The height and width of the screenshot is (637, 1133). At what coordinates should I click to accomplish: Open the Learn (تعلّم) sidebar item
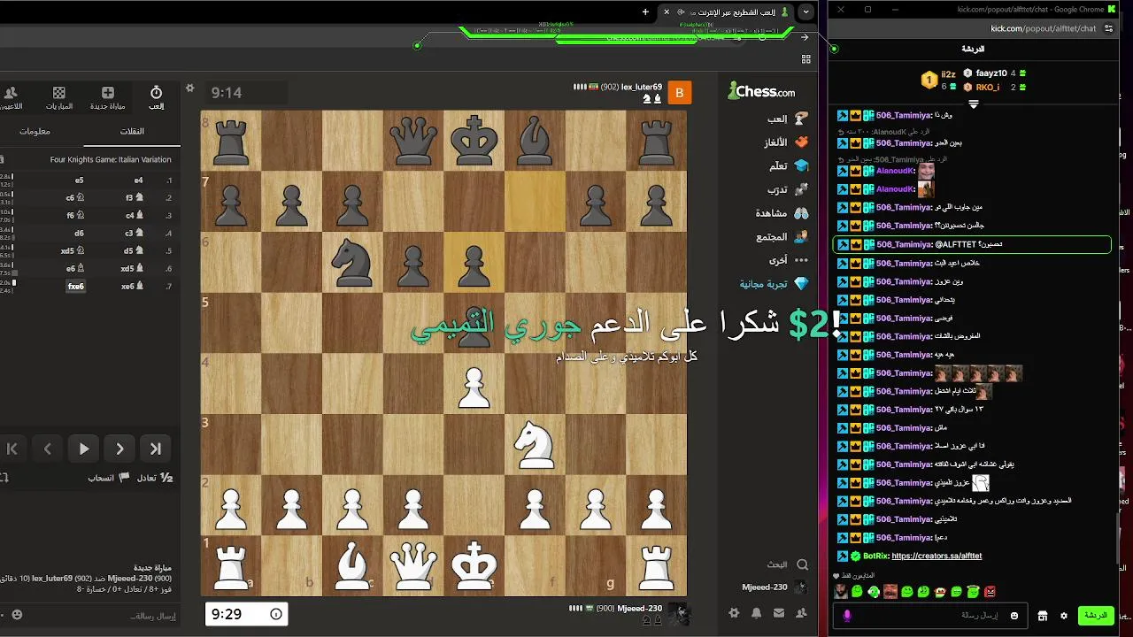790,166
